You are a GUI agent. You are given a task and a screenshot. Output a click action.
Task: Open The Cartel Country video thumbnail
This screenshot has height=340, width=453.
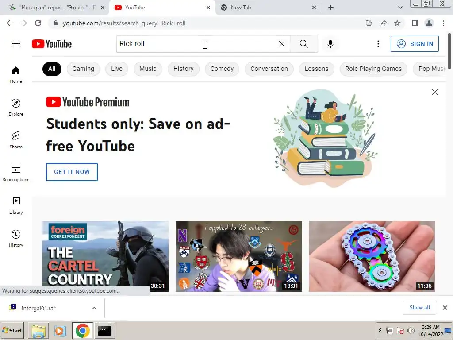click(105, 256)
